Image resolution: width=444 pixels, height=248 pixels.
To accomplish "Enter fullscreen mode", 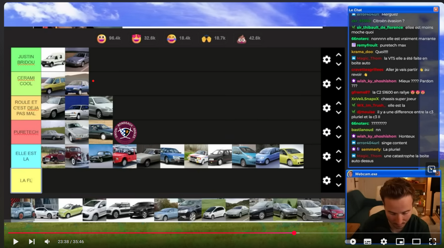I will pyautogui.click(x=432, y=241).
